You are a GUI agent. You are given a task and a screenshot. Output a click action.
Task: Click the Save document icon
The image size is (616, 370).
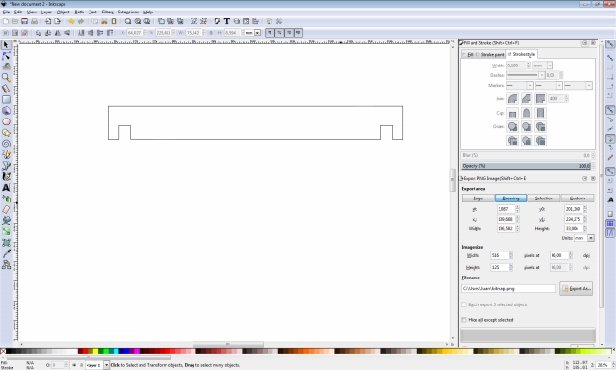coord(24,21)
